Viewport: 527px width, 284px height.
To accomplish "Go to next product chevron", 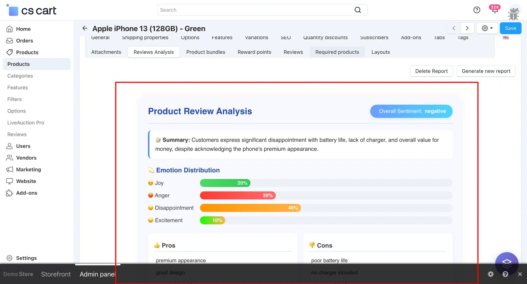I will 467,28.
